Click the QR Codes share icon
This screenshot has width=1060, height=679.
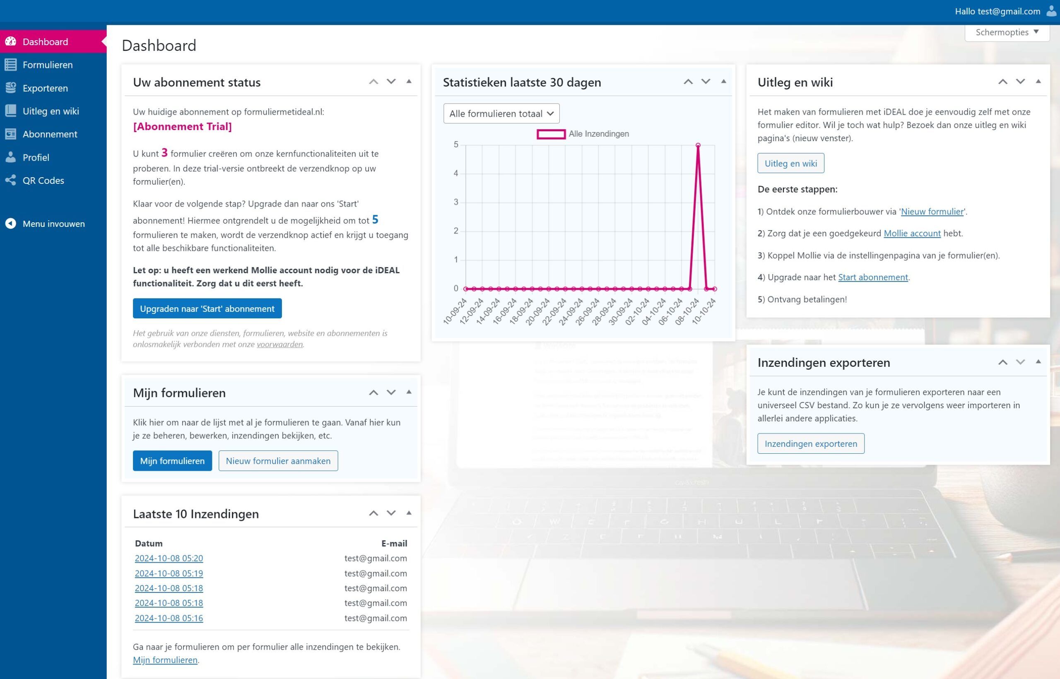(x=11, y=180)
